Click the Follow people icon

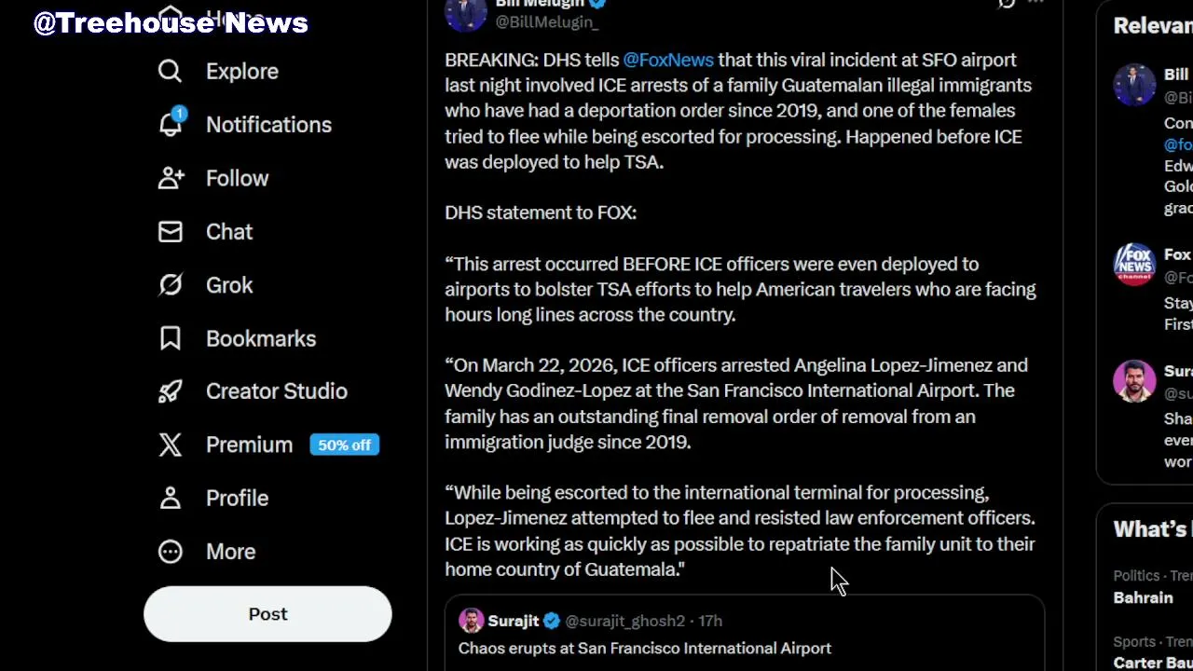[x=170, y=178]
